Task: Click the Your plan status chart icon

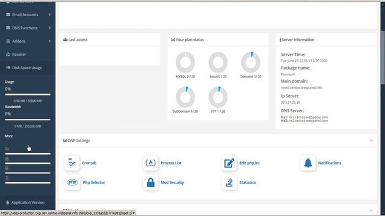Action: tap(173, 40)
